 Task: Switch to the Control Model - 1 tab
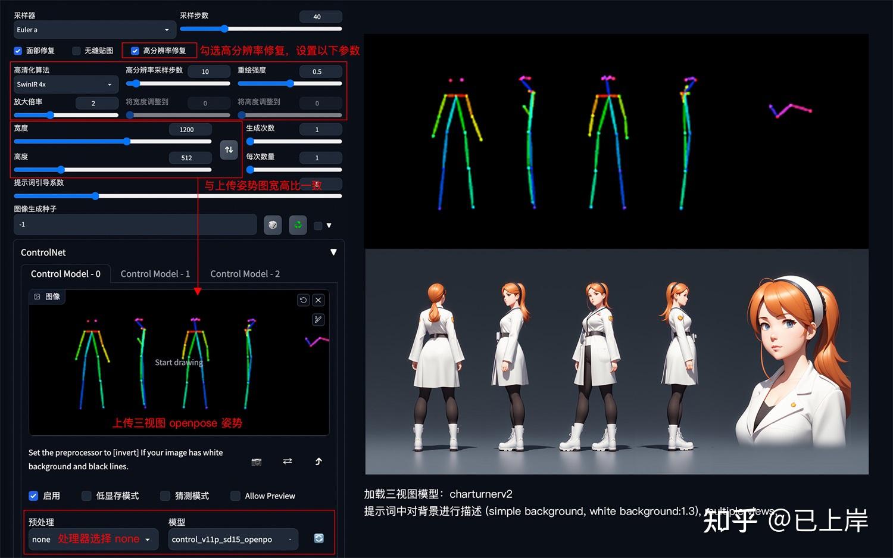[x=155, y=273]
